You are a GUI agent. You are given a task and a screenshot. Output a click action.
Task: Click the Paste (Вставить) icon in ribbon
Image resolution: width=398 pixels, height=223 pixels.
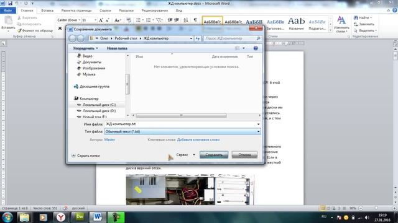tap(8, 20)
